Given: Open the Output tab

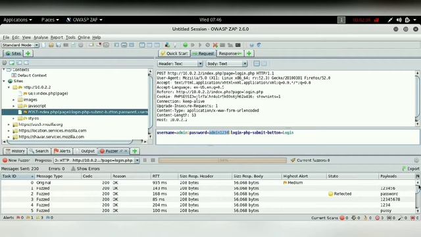Looking at the screenshot, I should pos(86,151).
